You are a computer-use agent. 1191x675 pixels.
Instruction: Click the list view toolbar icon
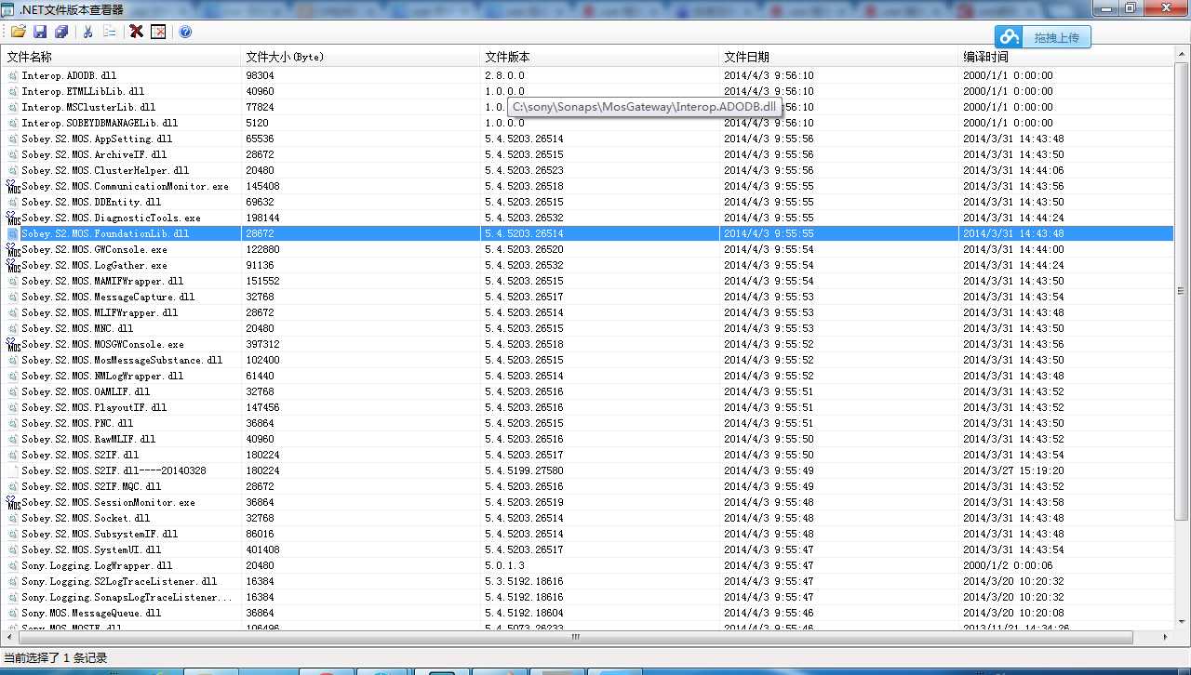[x=110, y=32]
